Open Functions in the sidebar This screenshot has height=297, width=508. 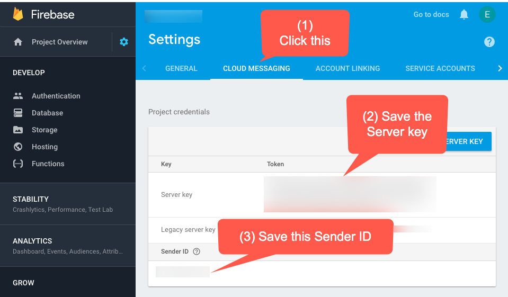(x=48, y=164)
